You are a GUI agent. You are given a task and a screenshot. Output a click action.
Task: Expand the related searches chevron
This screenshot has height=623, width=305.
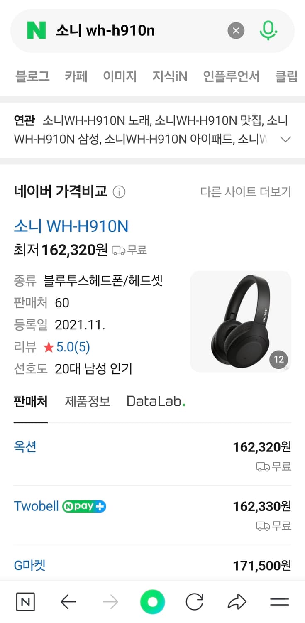click(285, 139)
